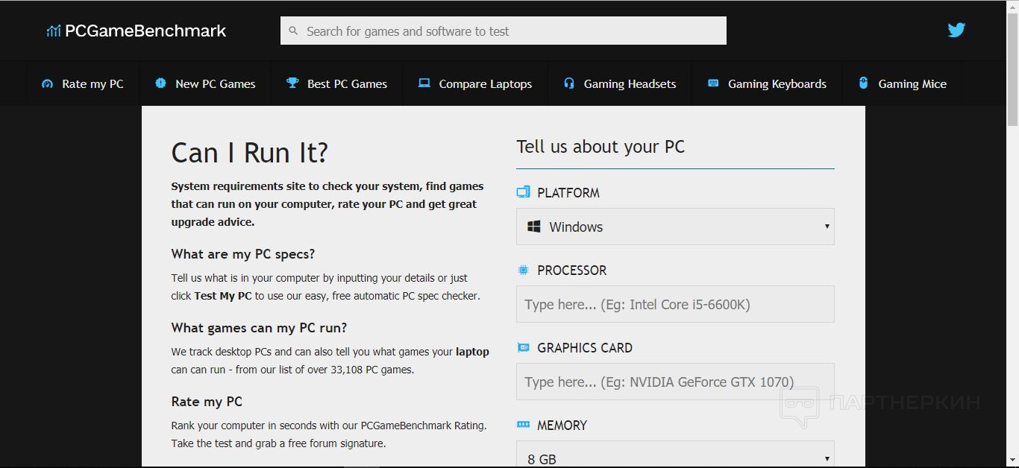Viewport: 1019px width, 468px height.
Task: Click the scrollbar up arrow
Action: (x=1012, y=5)
